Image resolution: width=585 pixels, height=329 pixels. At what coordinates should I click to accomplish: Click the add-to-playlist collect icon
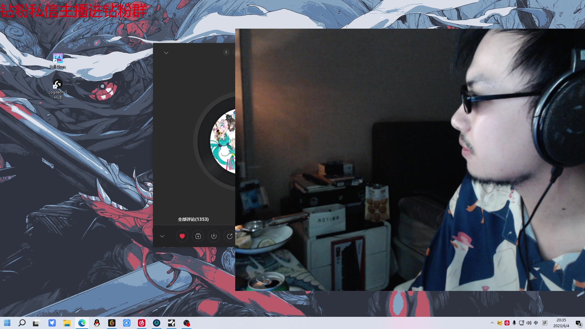198,236
